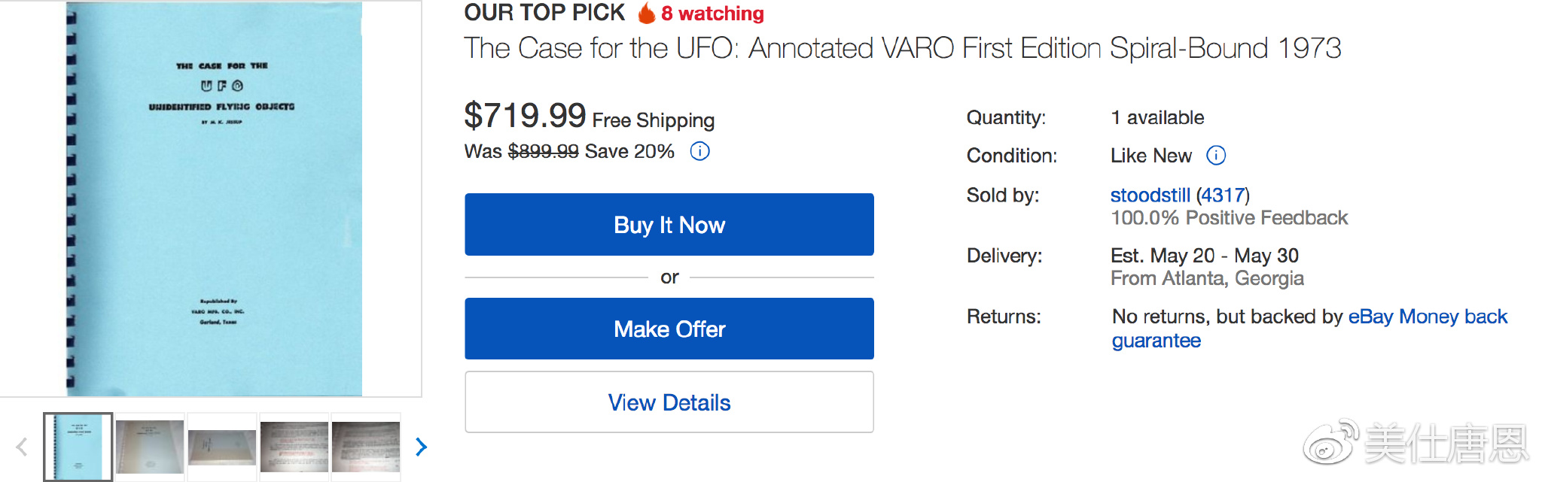
Task: Click The Case for the UFO title
Action: click(902, 48)
